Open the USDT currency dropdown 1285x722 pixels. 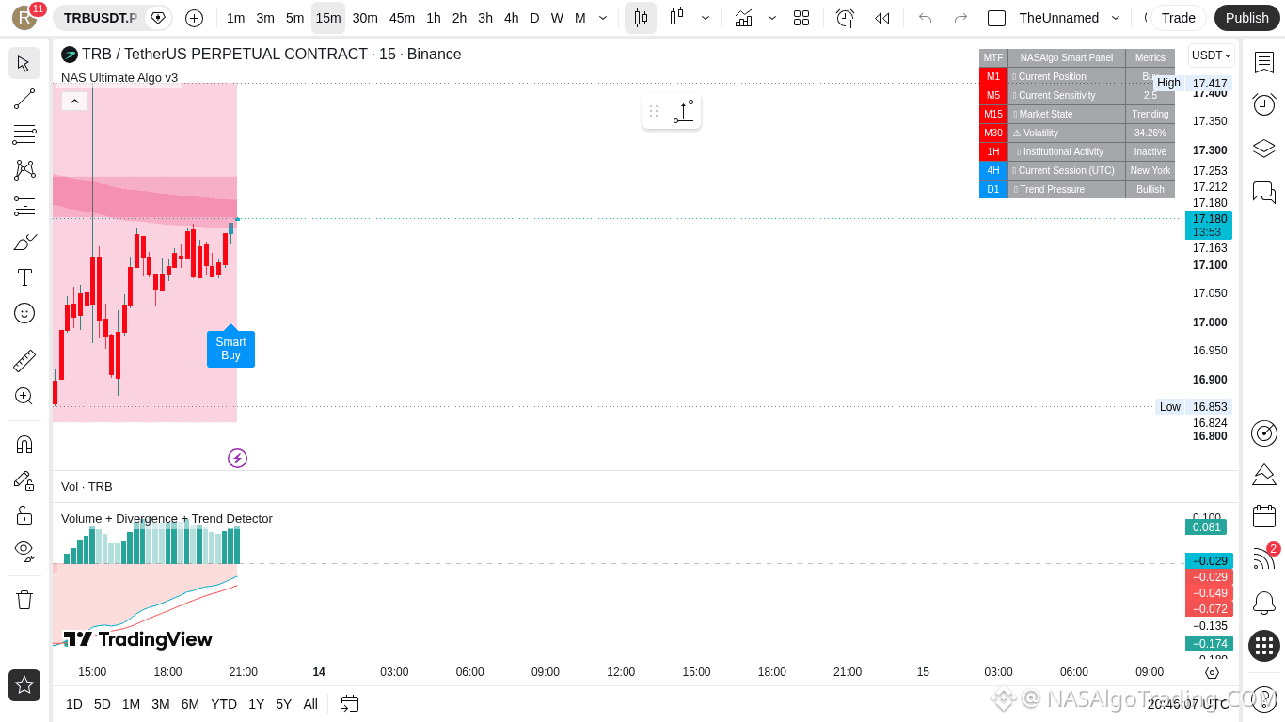tap(1211, 55)
